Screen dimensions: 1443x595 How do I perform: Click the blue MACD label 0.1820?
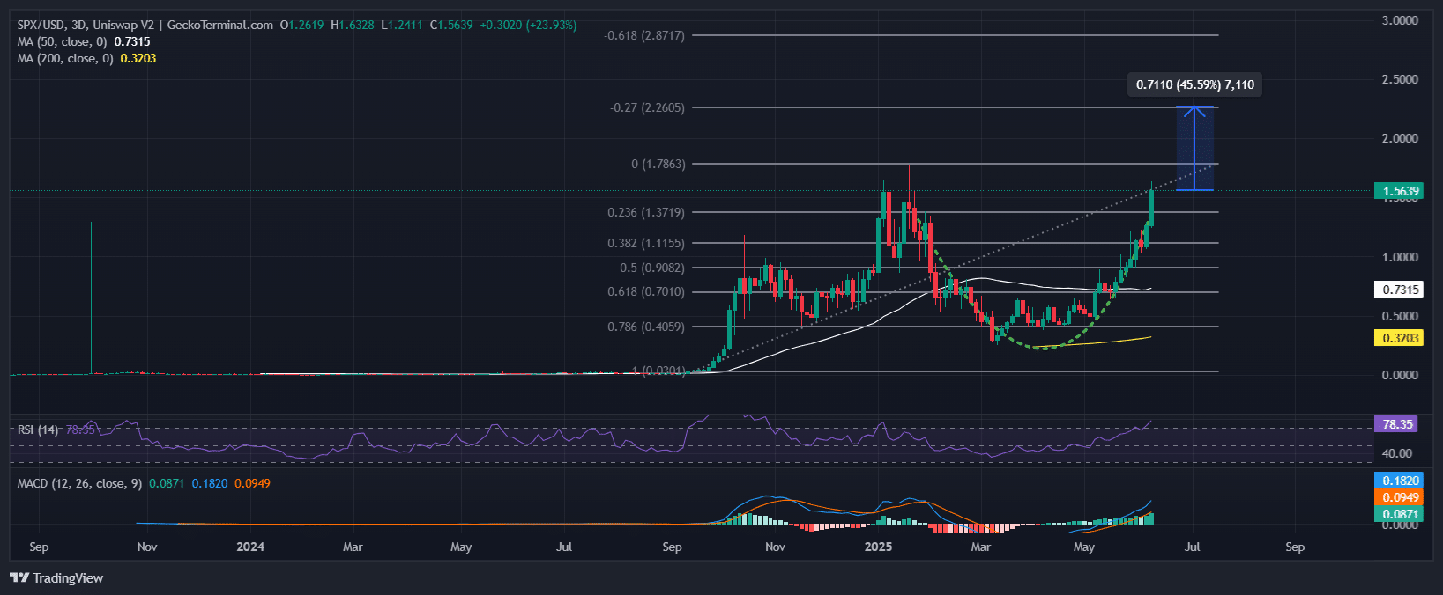coord(1400,481)
